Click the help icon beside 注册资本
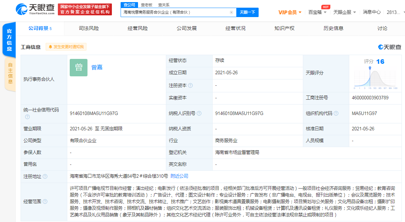The height and width of the screenshot is (222, 405). click(x=190, y=85)
